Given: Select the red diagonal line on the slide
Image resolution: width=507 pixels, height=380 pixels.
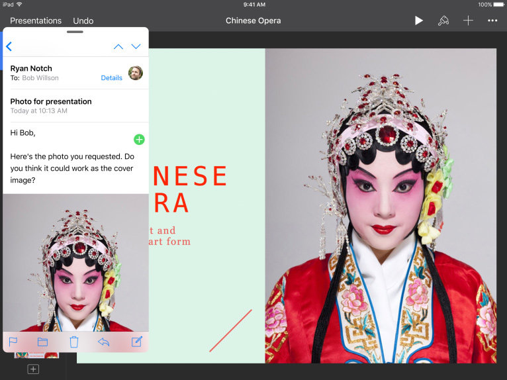Looking at the screenshot, I should (230, 330).
